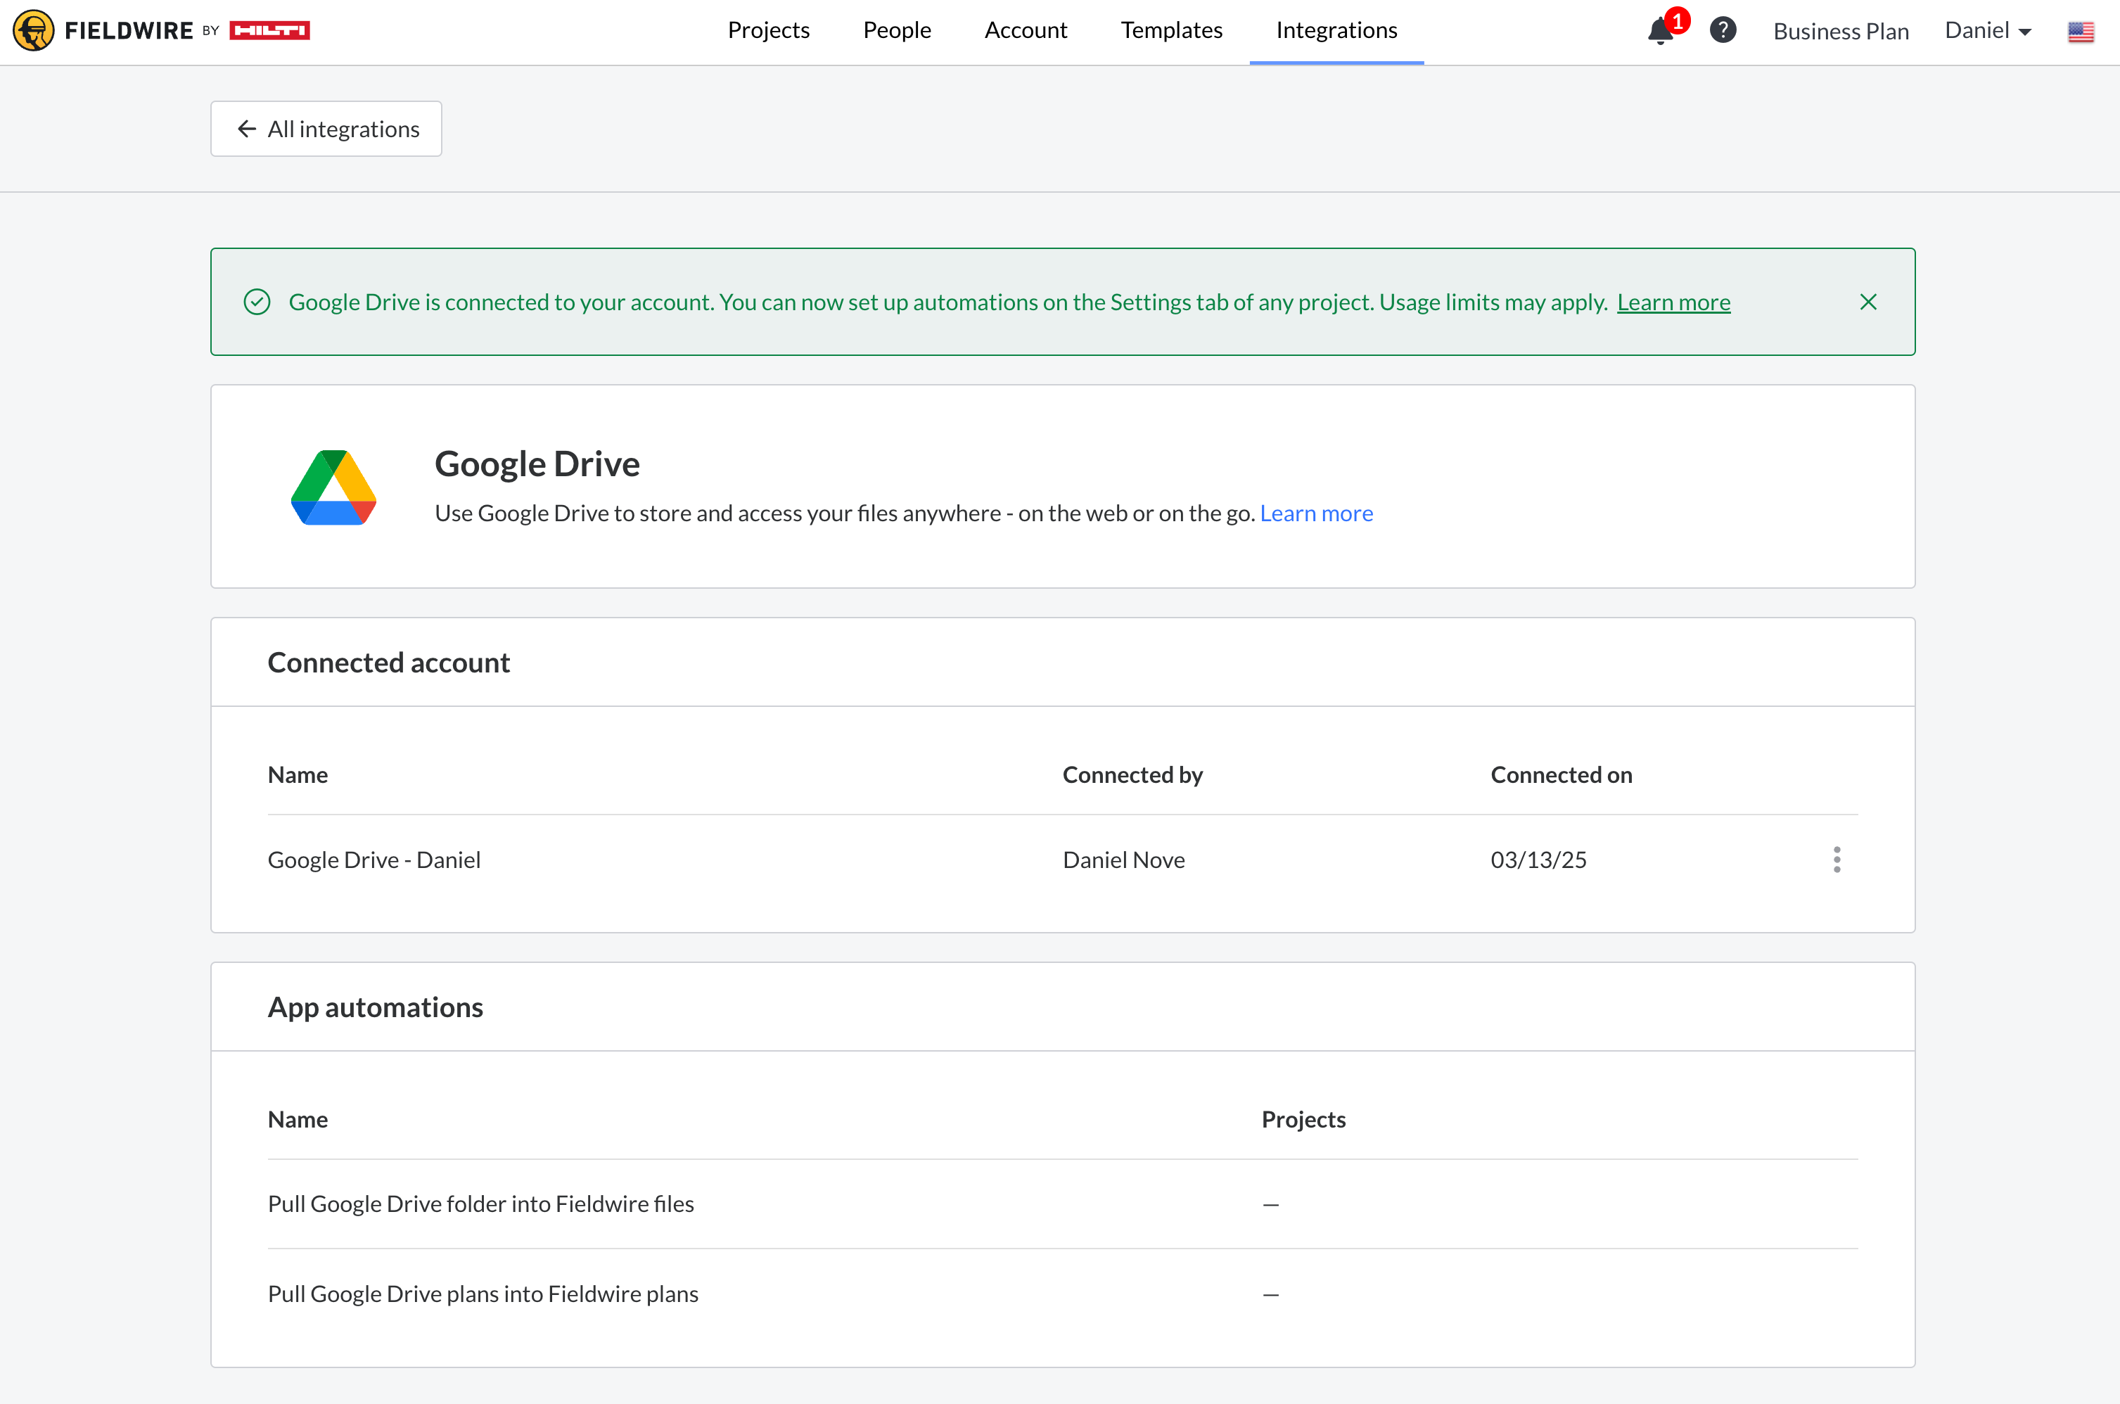Screen dimensions: 2120x1404
Task: Expand the Daniel user dropdown
Action: 1988,30
